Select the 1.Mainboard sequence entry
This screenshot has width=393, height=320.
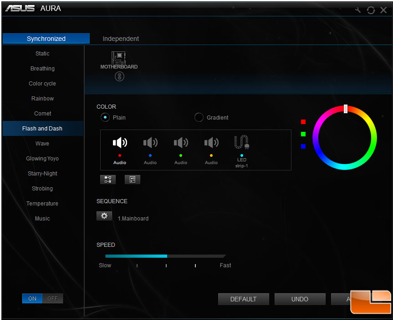point(133,219)
